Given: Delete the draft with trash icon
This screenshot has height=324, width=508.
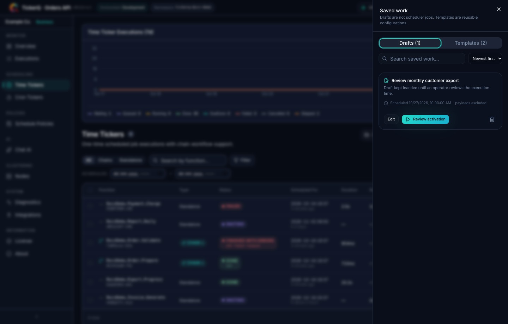Looking at the screenshot, I should (x=492, y=119).
